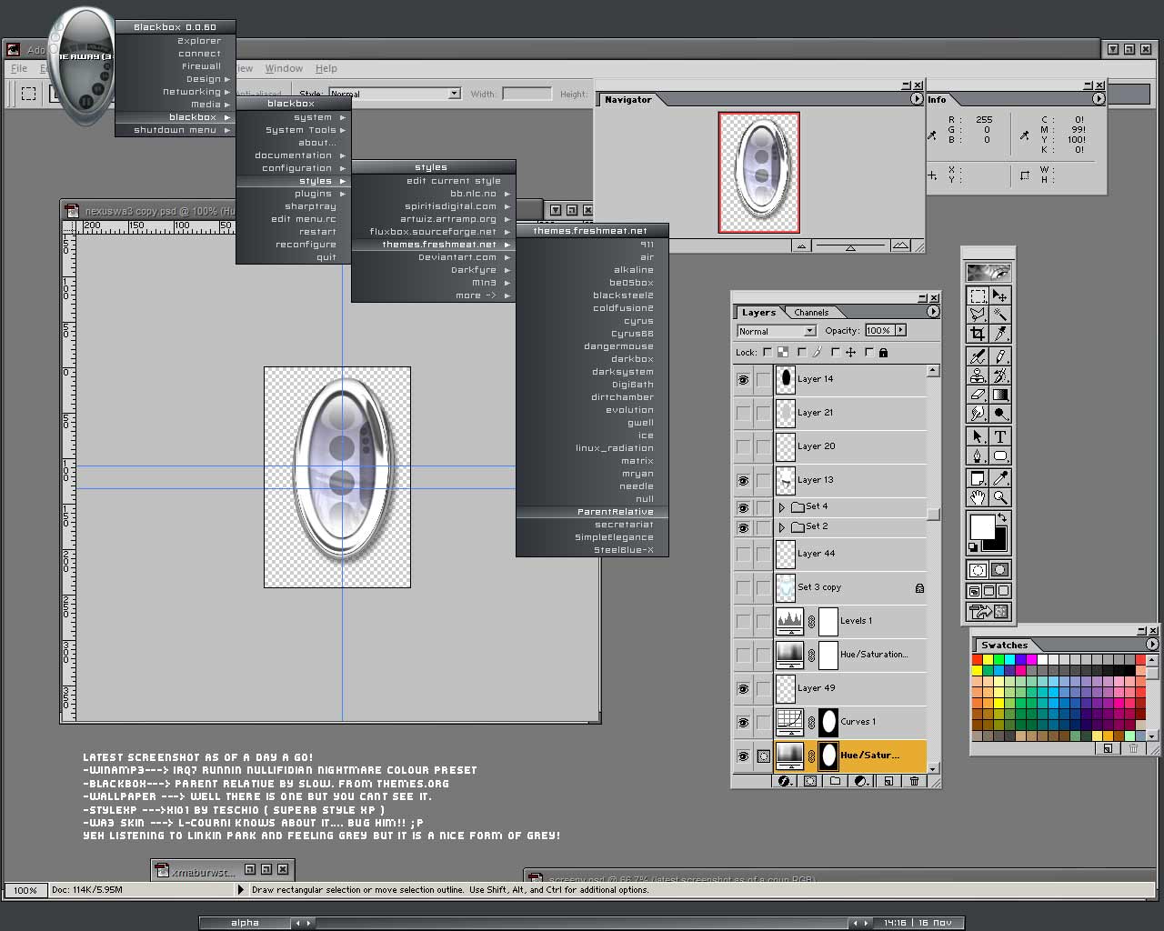Image resolution: width=1164 pixels, height=931 pixels.
Task: Choose ParentRelative from themes.freshmeat.net menu
Action: (592, 512)
